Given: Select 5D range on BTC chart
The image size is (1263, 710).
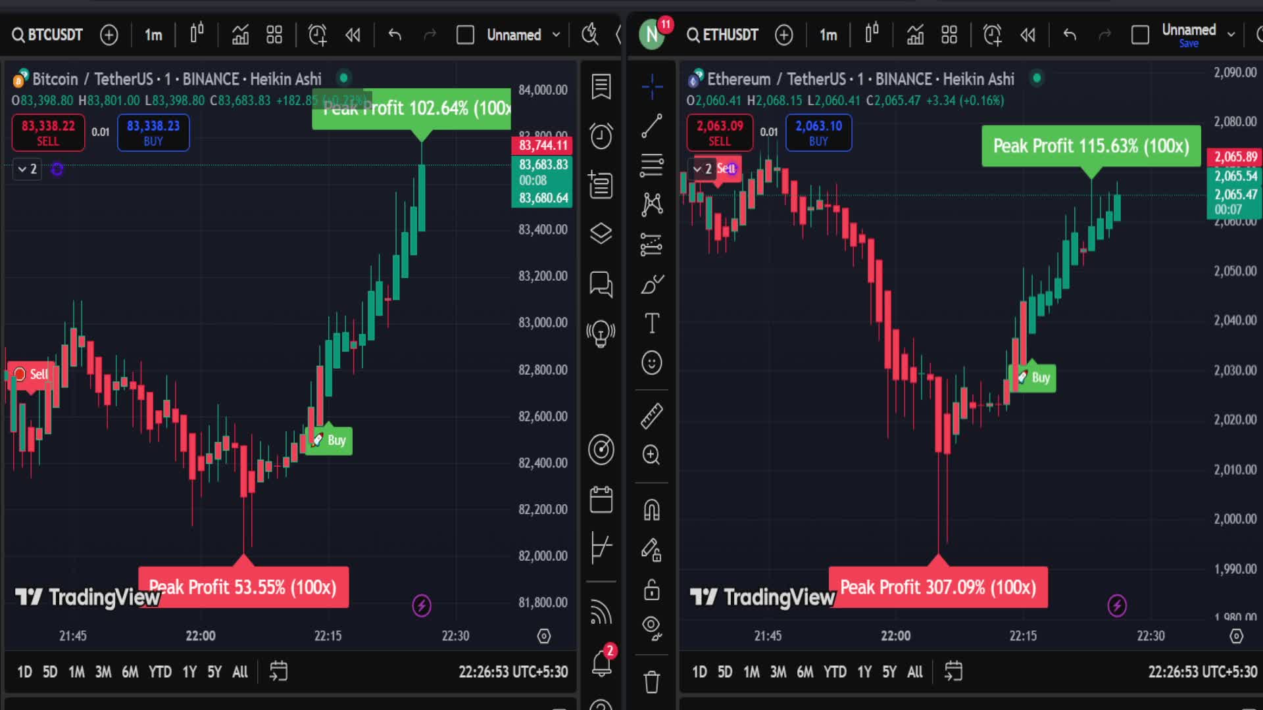Looking at the screenshot, I should tap(50, 672).
